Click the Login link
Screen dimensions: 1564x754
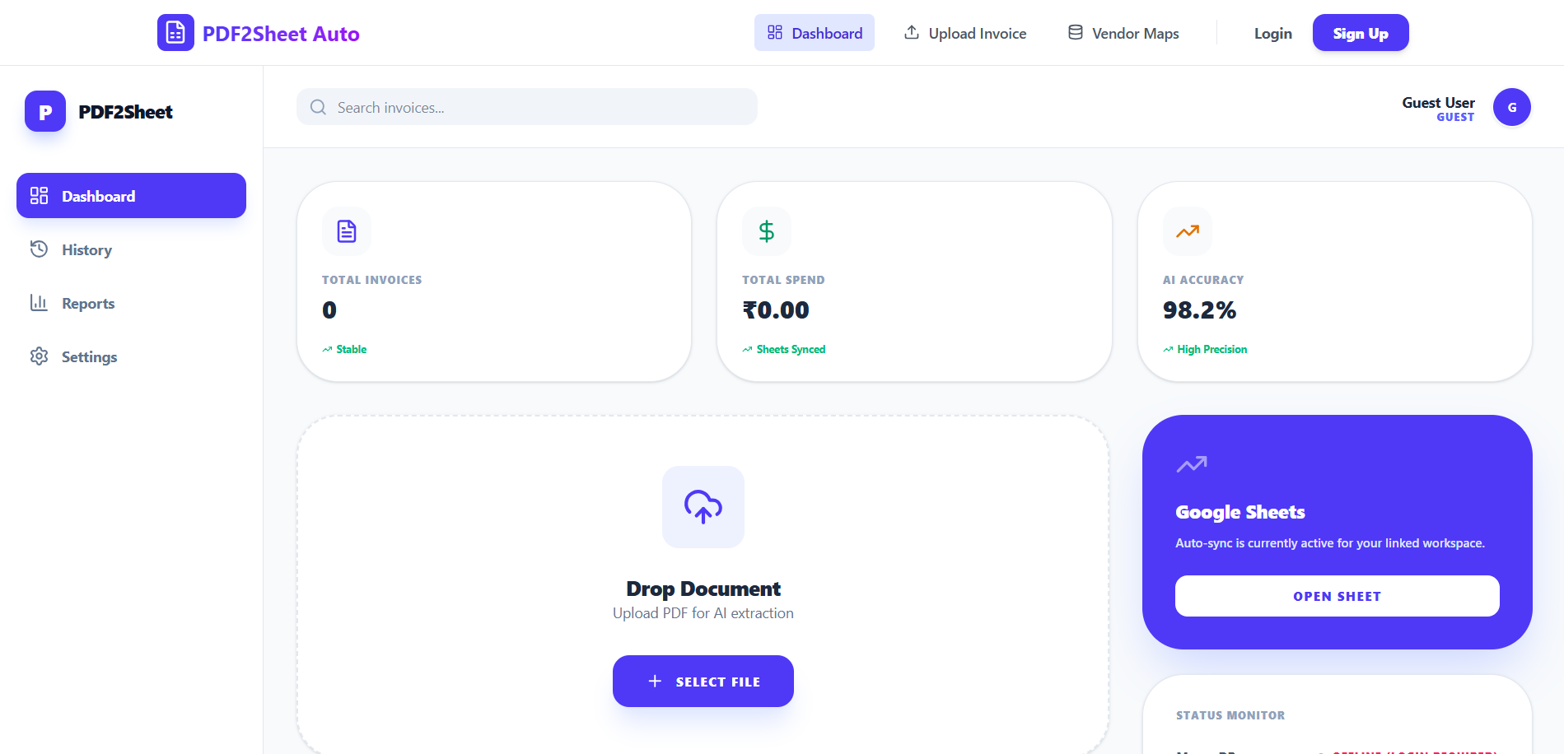1272,33
